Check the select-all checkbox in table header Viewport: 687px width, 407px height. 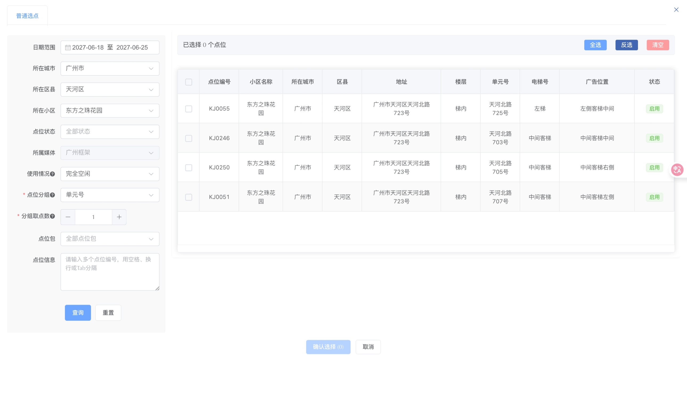(188, 82)
